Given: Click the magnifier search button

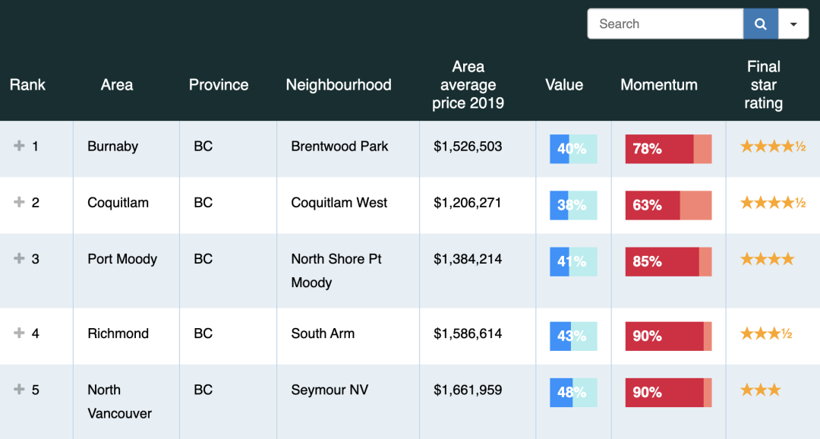Looking at the screenshot, I should (x=760, y=24).
